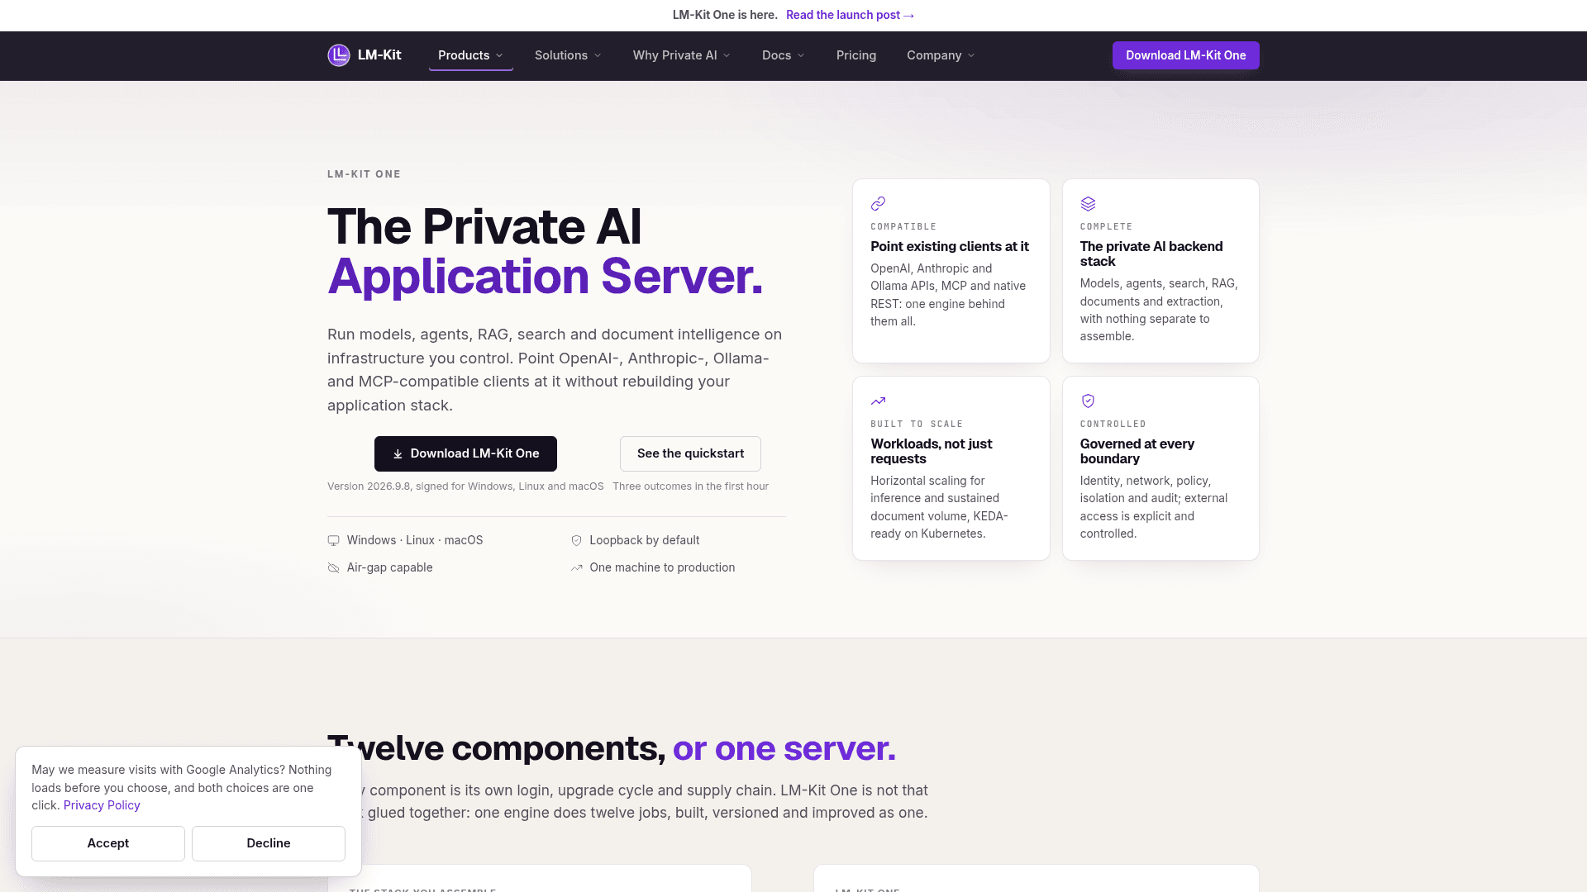
Task: Click the link icon on the Compatible card
Action: (878, 203)
